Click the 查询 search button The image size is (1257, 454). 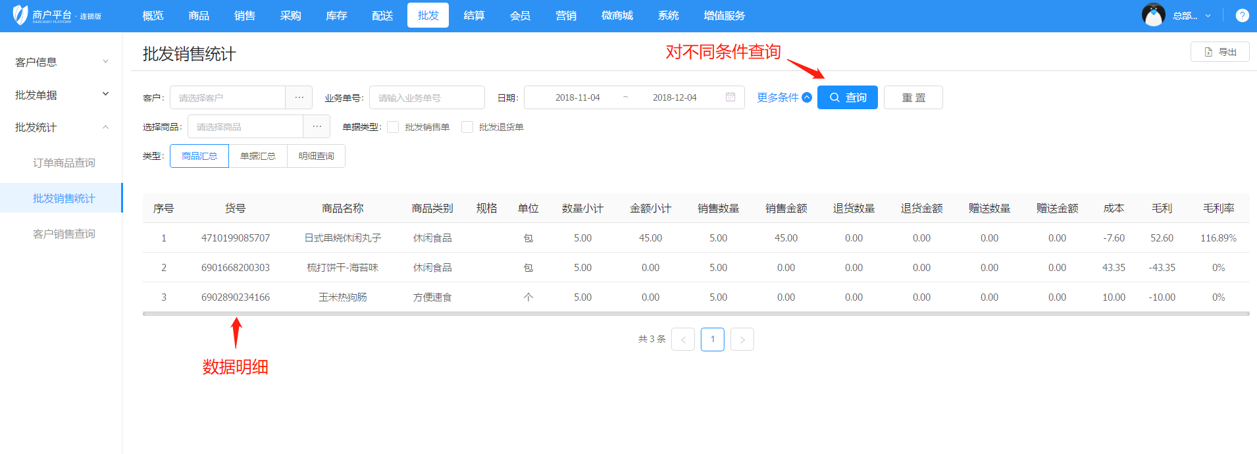(847, 97)
